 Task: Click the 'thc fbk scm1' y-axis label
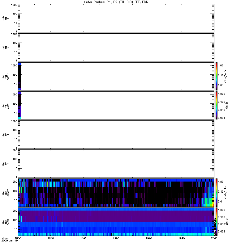(6, 222)
